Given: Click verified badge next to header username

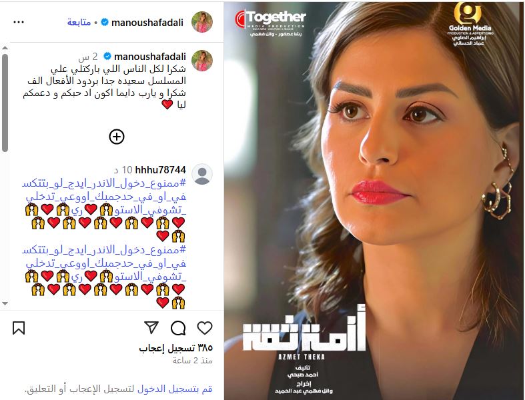Looking at the screenshot, I should tap(105, 23).
